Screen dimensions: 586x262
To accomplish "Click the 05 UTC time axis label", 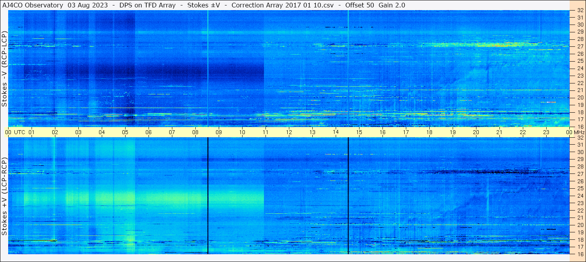I will (x=125, y=132).
